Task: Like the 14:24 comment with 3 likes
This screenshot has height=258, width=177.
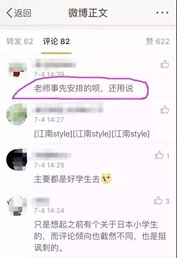Action: [x=158, y=200]
